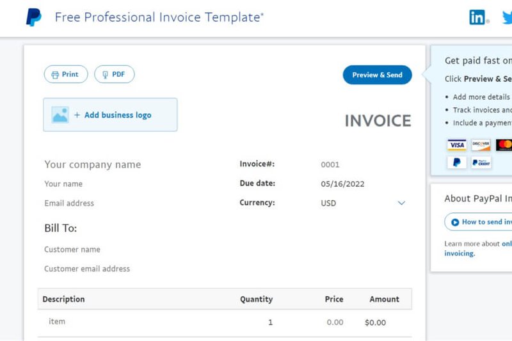Click the Preview & Send button

[377, 75]
